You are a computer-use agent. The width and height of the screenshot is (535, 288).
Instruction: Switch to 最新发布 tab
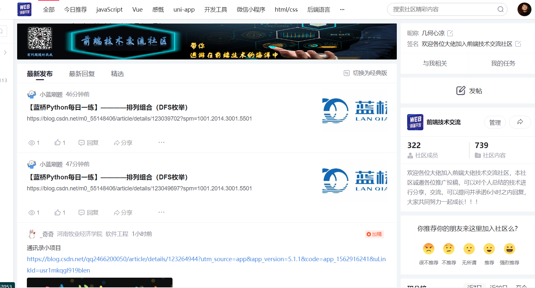coord(39,74)
